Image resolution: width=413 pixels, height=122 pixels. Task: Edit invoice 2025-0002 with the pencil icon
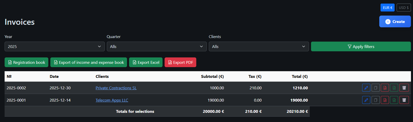tap(366, 88)
